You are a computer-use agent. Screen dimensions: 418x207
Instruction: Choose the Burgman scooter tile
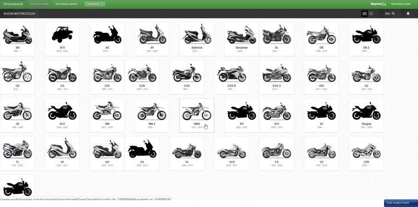point(241,39)
